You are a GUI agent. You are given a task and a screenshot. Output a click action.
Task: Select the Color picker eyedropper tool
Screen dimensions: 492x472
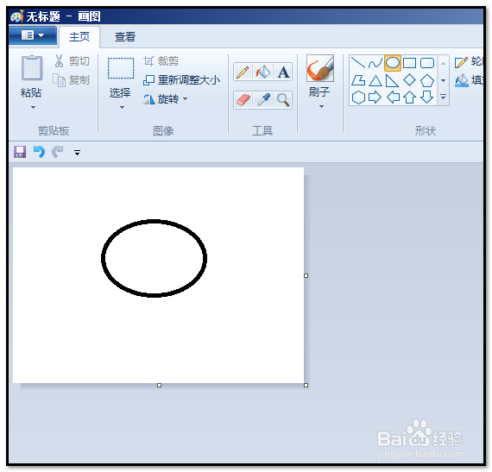click(x=263, y=100)
